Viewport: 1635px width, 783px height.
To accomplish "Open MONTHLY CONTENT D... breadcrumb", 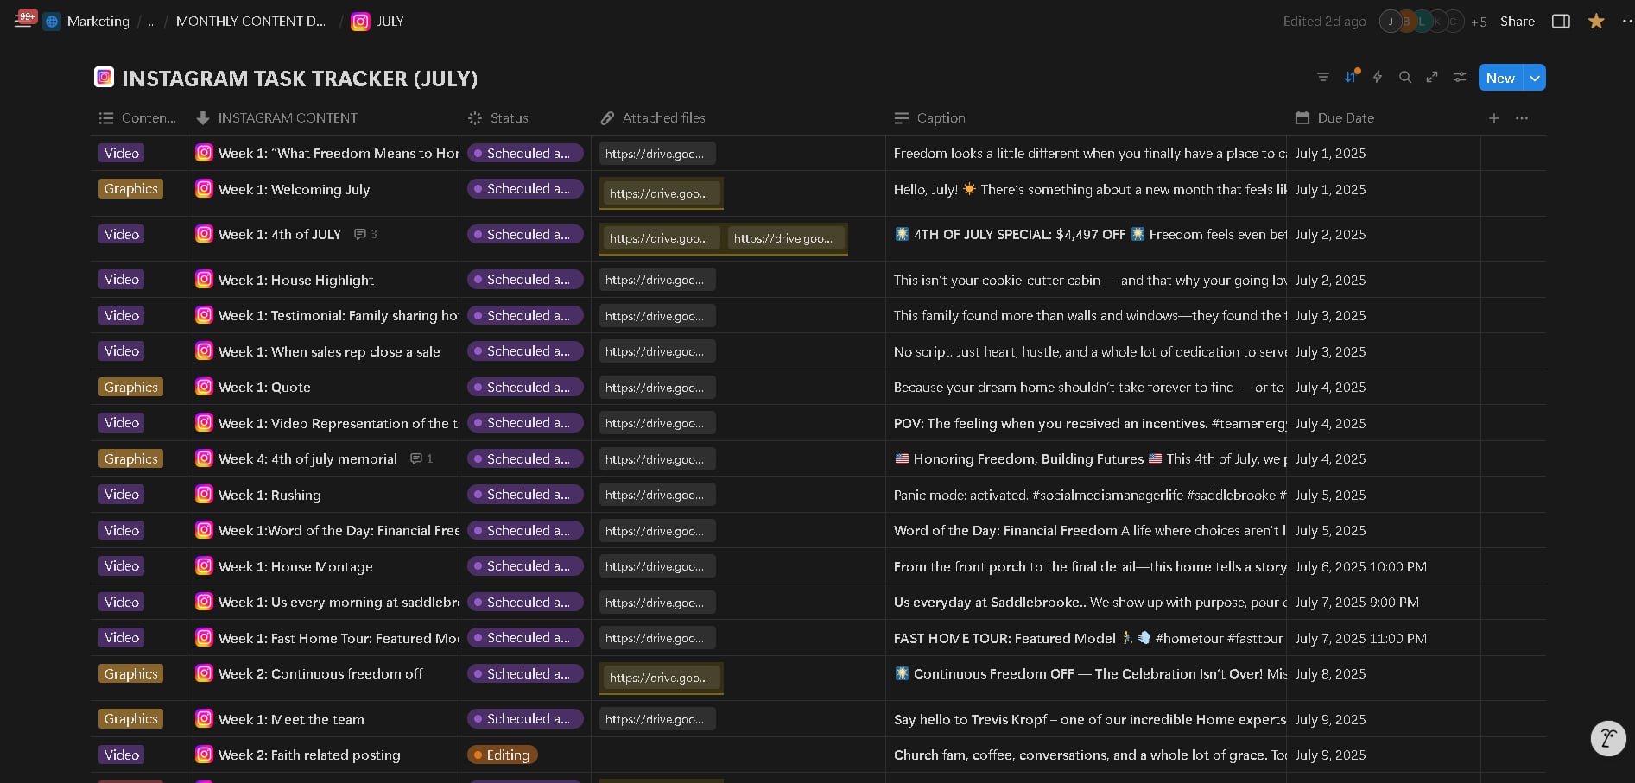I will click(x=250, y=22).
